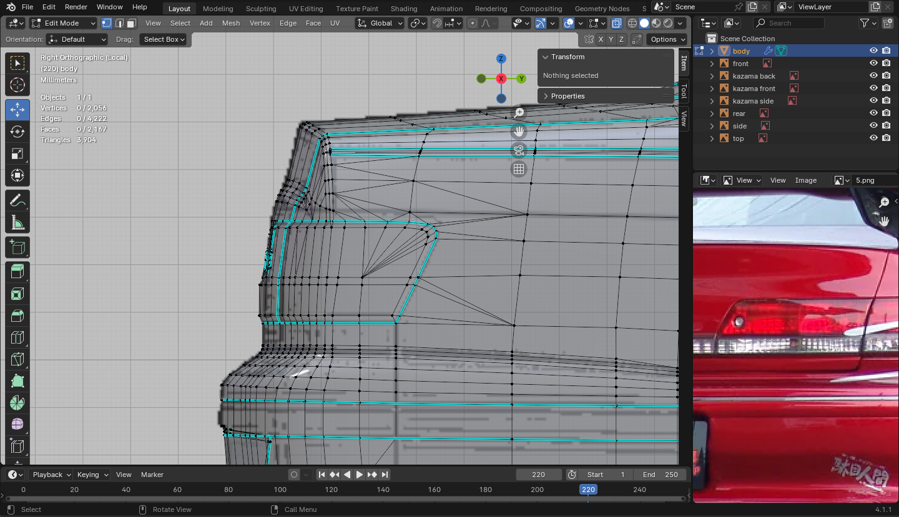
Task: Select the Measure tool
Action: [x=17, y=223]
